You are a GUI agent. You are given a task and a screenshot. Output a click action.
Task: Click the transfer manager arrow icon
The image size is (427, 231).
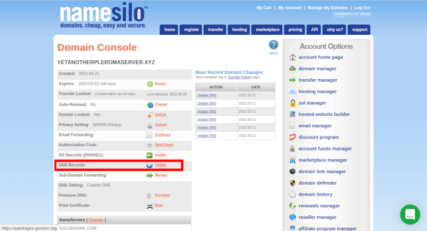[x=292, y=80]
